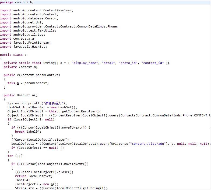
Task: Click the "contact_id" string literal
Action: point(153,63)
